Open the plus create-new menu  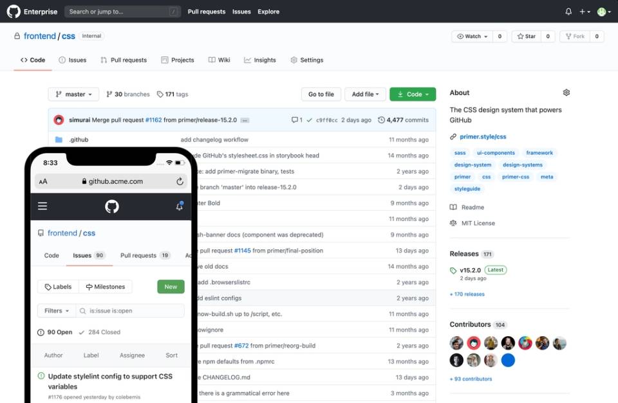click(585, 12)
